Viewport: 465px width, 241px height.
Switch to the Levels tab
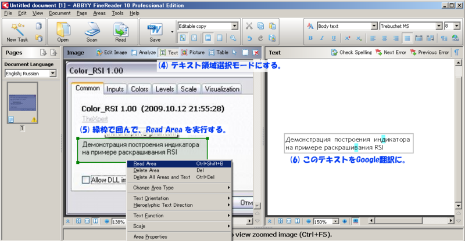click(x=164, y=89)
